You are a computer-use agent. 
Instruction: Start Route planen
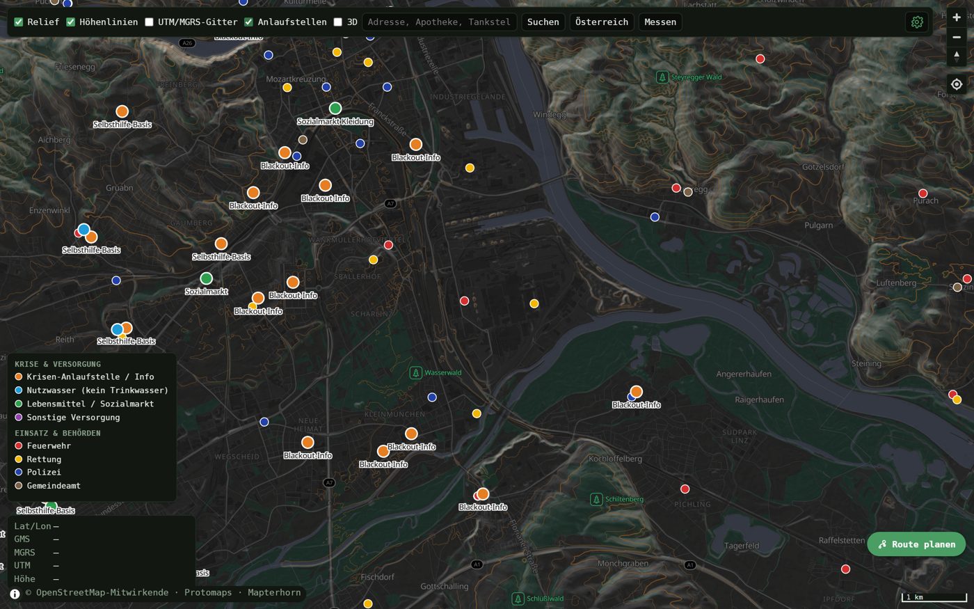pyautogui.click(x=916, y=544)
